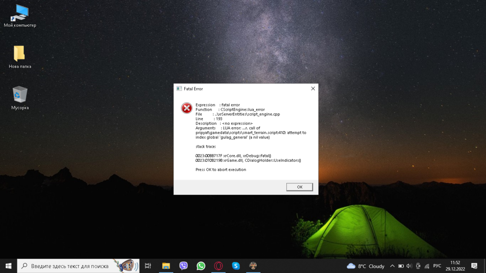Select the Мусорка recycle bin icon
The image size is (486, 273).
[20, 98]
